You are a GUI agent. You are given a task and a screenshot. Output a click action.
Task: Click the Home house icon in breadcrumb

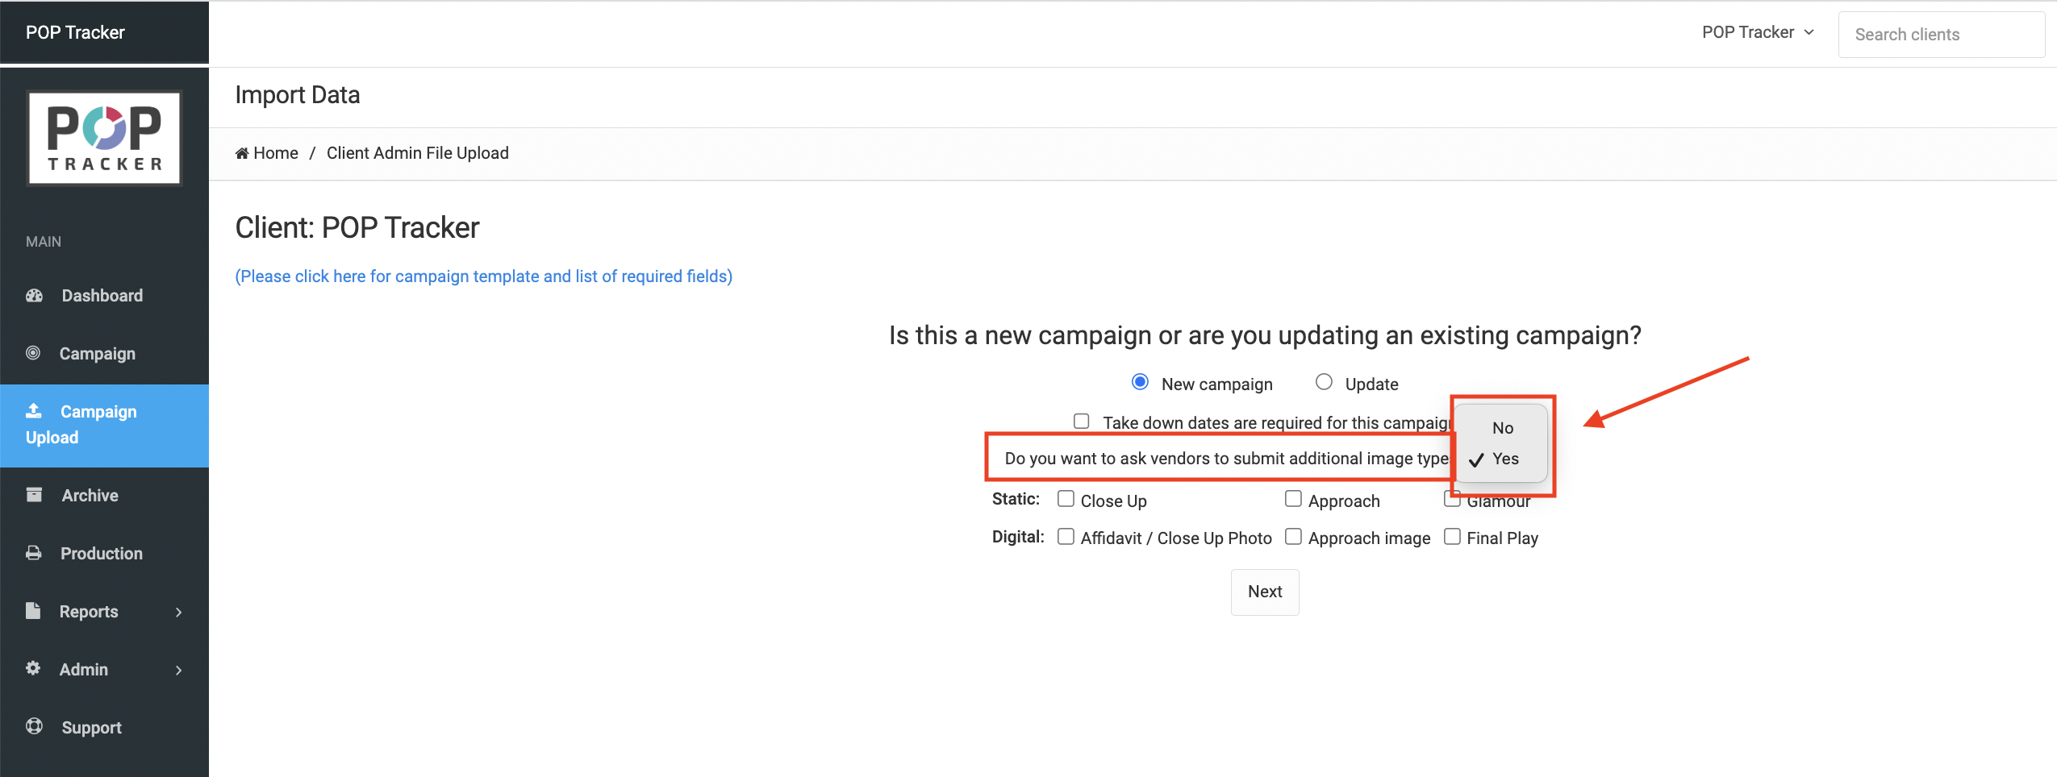click(242, 153)
